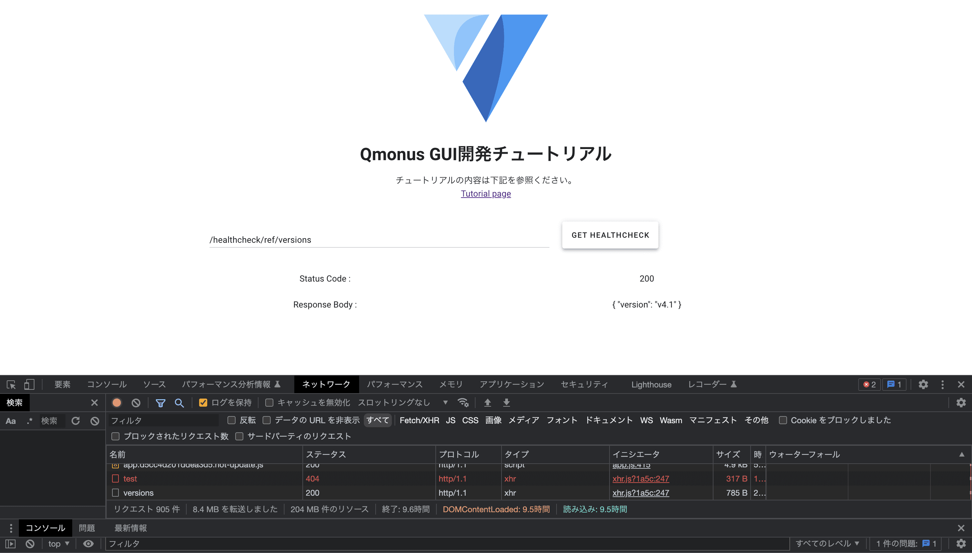This screenshot has height=553, width=972.
Task: Uncheck the ログを保持 checkbox
Action: click(x=203, y=403)
